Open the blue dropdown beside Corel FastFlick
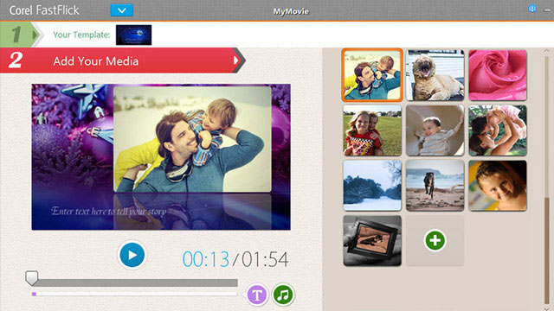The image size is (554, 311). pos(122,10)
